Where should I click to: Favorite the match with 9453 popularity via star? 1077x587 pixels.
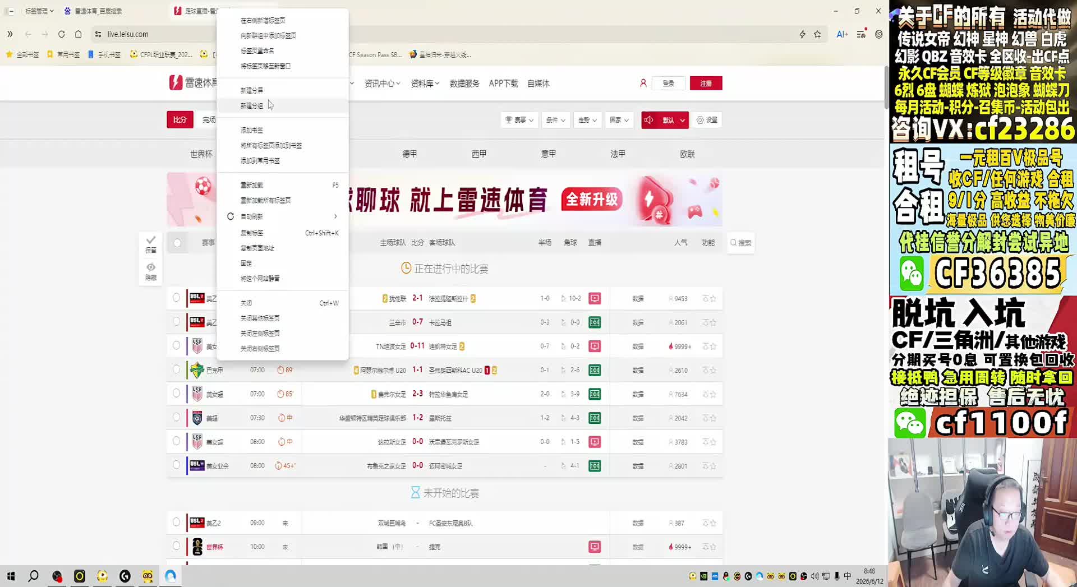pyautogui.click(x=713, y=299)
